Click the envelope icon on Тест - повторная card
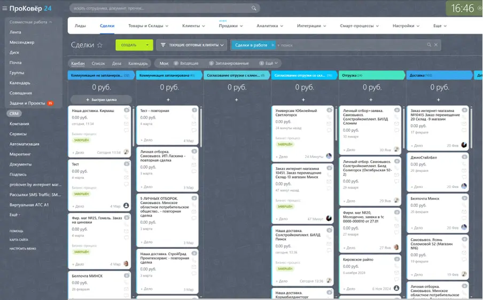The width and height of the screenshot is (483, 300). (194, 123)
